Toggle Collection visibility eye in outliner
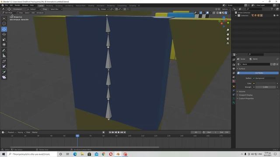This screenshot has height=157, width=280. click(x=277, y=16)
